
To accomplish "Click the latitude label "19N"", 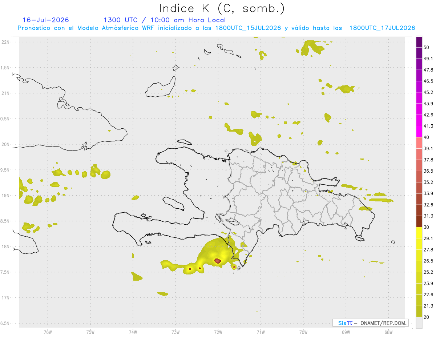I will click(x=6, y=195).
